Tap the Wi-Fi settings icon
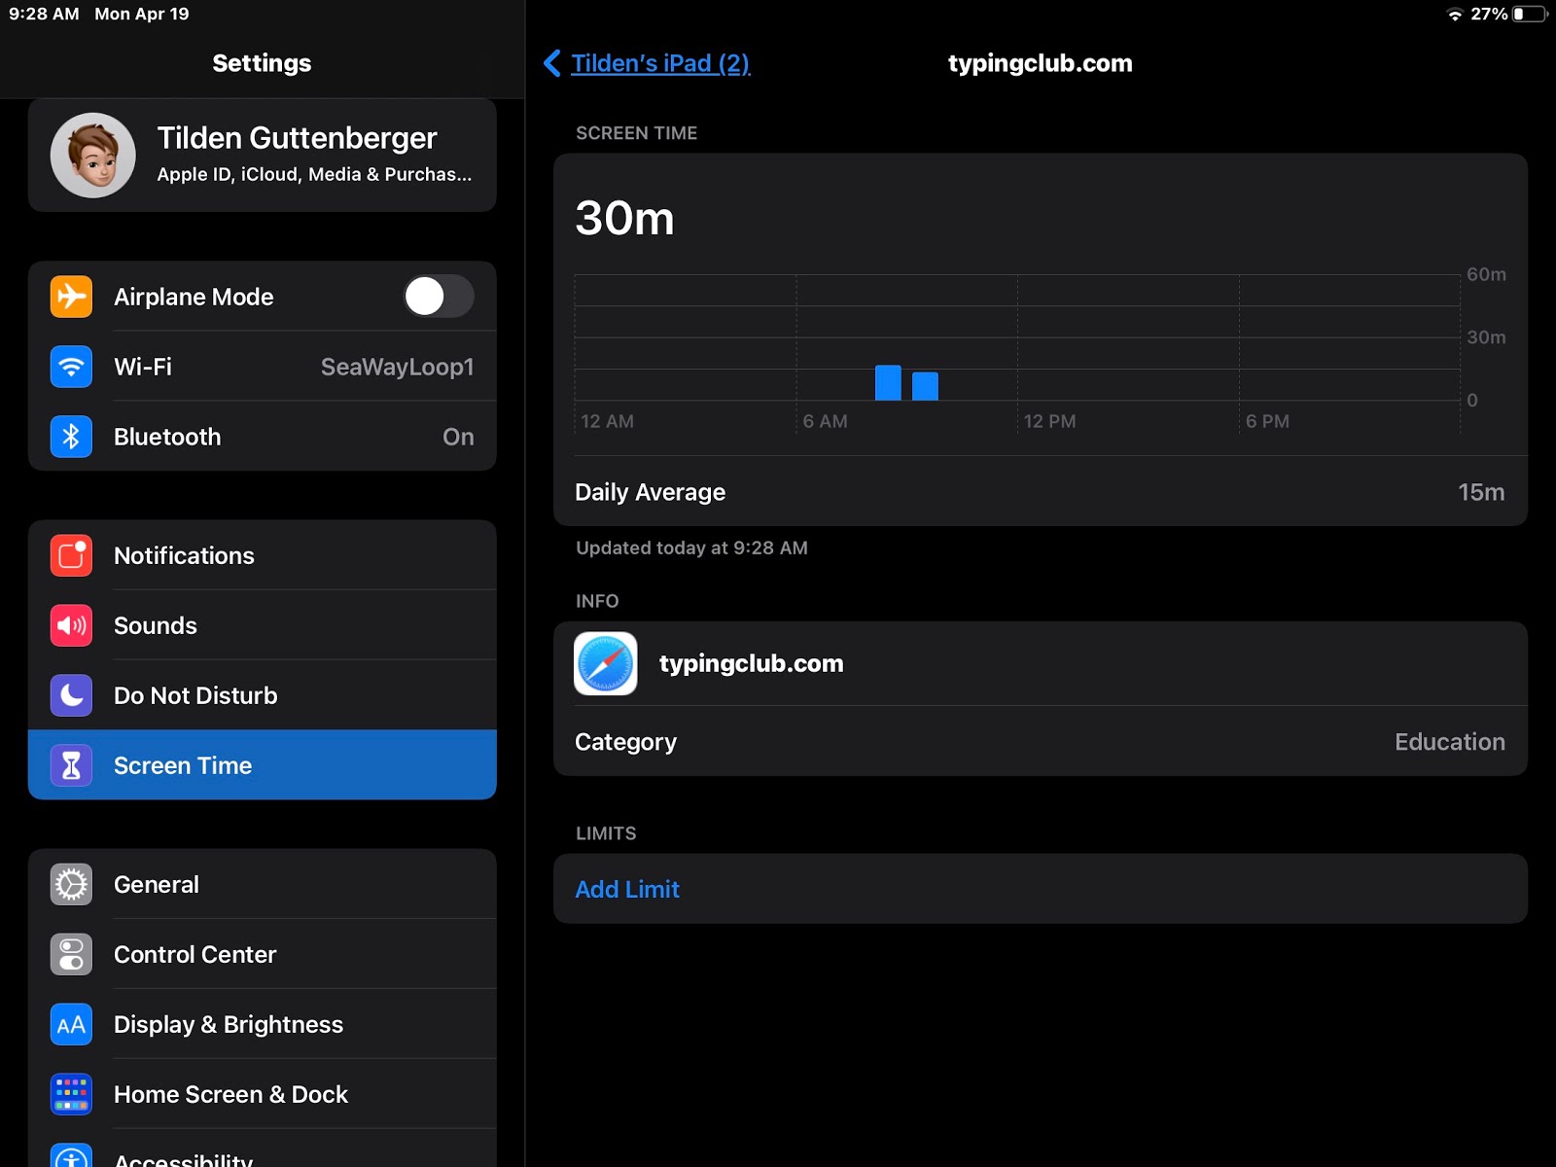 click(71, 367)
